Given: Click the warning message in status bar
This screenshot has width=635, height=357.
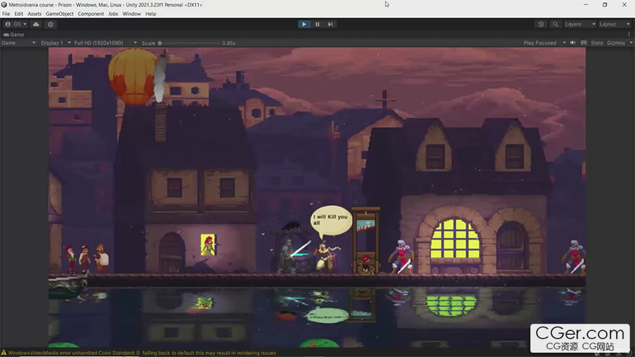Looking at the screenshot, I should coord(142,353).
